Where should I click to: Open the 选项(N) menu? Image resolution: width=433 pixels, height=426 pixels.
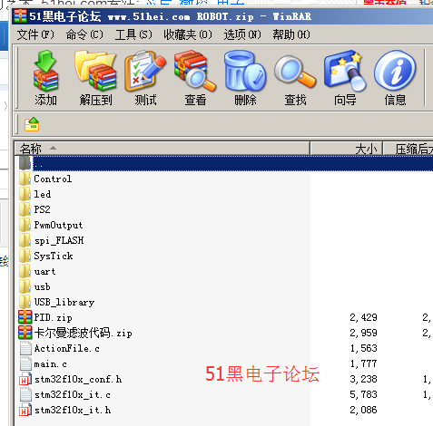pyautogui.click(x=242, y=34)
